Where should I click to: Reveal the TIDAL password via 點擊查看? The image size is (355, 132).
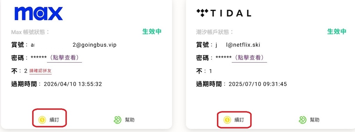(249, 58)
